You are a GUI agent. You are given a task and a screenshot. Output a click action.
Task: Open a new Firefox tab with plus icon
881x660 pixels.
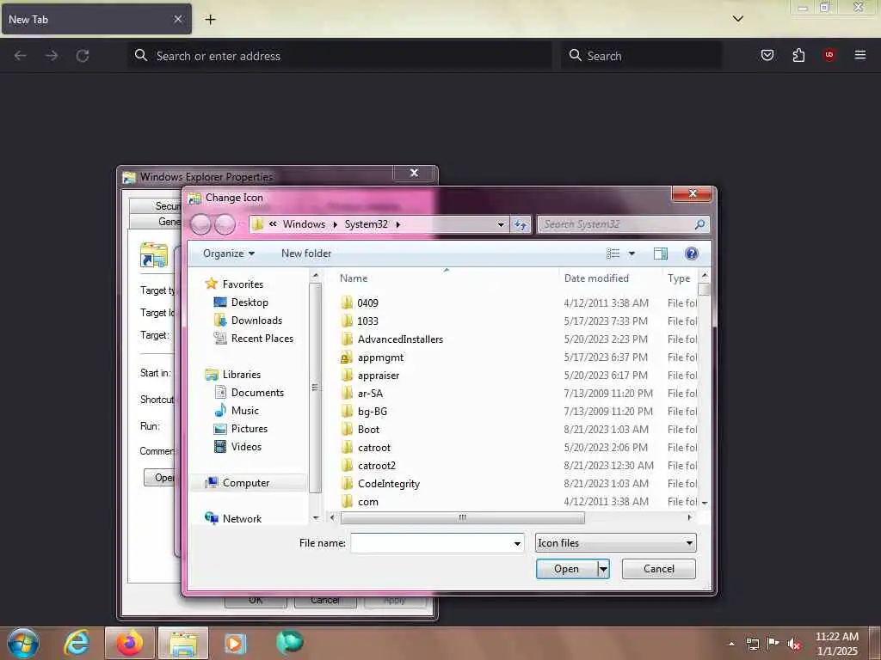(210, 20)
